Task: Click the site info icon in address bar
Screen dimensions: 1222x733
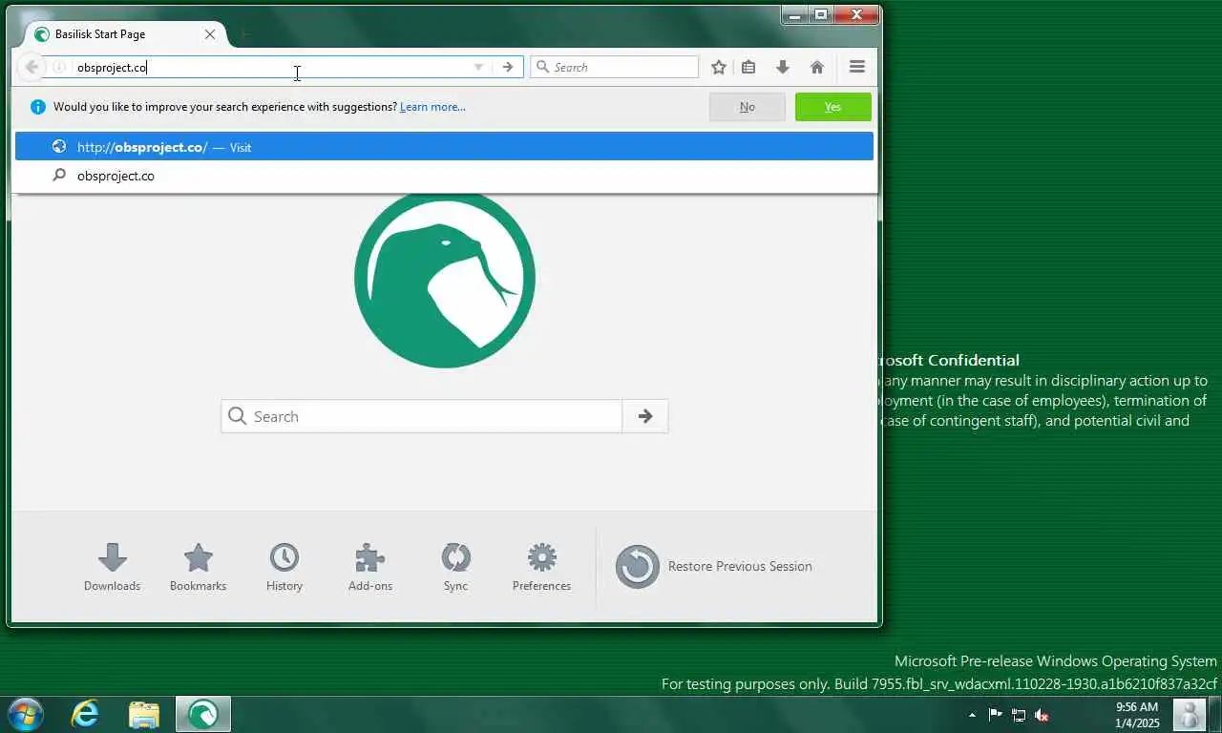Action: (x=59, y=67)
